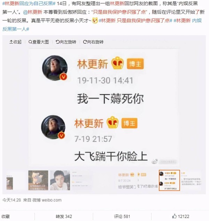
Task: Click the 今天14:28 post timestamp
Action: [11, 200]
